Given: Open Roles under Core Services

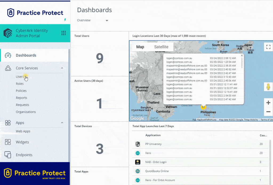Looking at the screenshot, I should [x=20, y=84].
